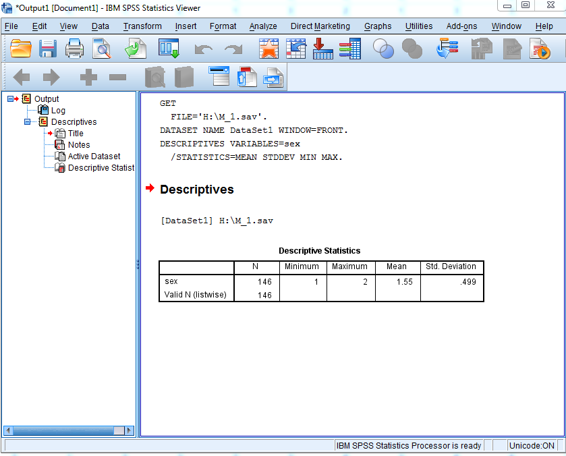Open Print Preview magnifier icon
The image size is (566, 456).
[x=102, y=49]
